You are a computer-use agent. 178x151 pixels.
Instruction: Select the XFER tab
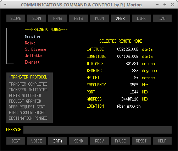(x=120, y=18)
